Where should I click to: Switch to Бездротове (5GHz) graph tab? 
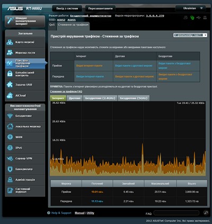(134, 98)
